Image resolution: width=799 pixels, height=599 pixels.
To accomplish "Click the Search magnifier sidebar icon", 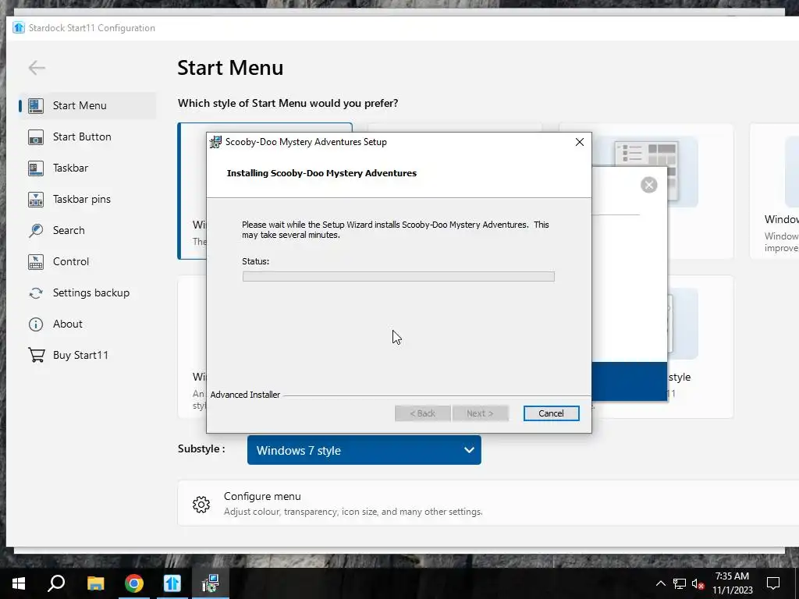I will (36, 230).
